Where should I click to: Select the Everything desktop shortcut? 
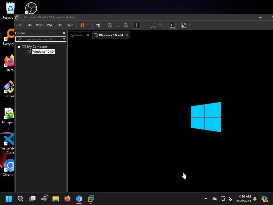click(x=8, y=37)
